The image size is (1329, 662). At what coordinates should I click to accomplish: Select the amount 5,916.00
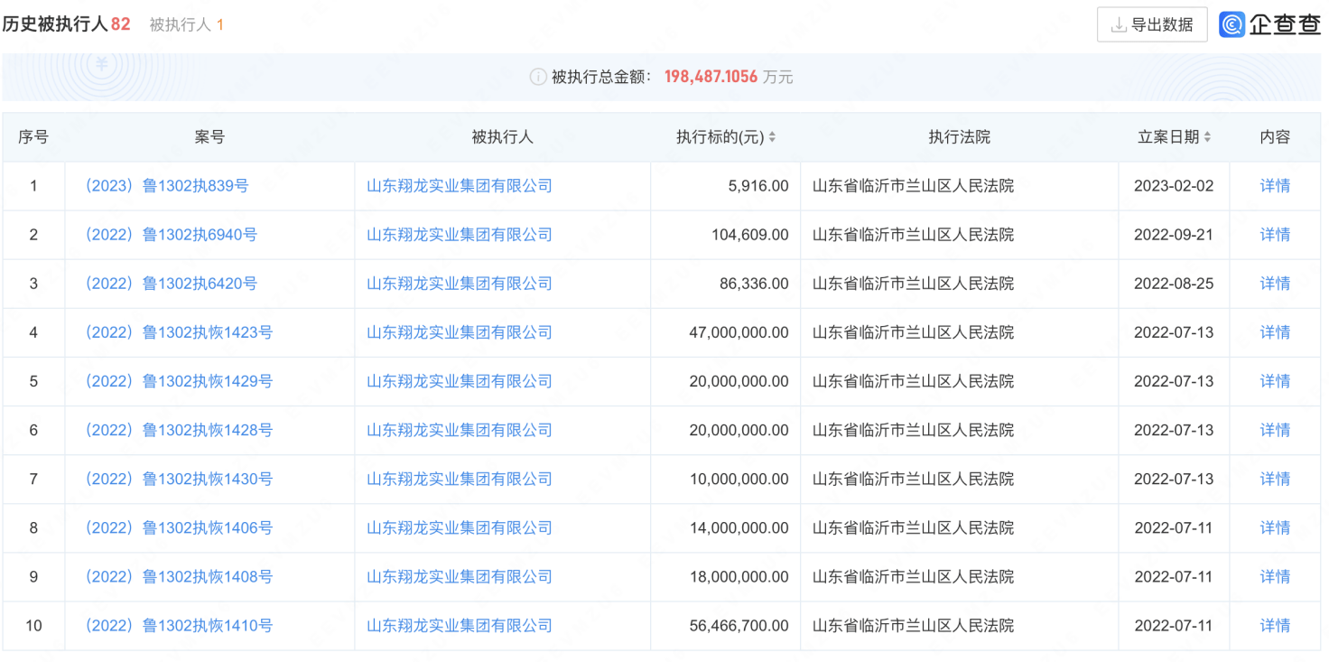coord(758,186)
